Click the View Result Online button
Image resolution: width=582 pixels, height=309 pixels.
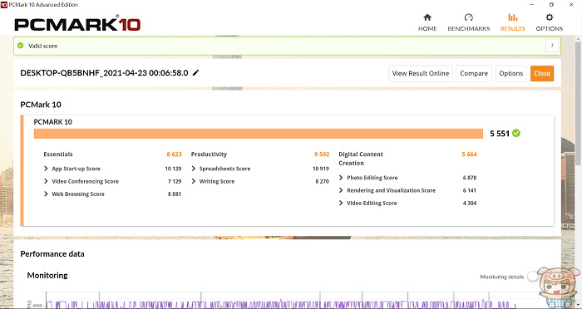pos(421,73)
